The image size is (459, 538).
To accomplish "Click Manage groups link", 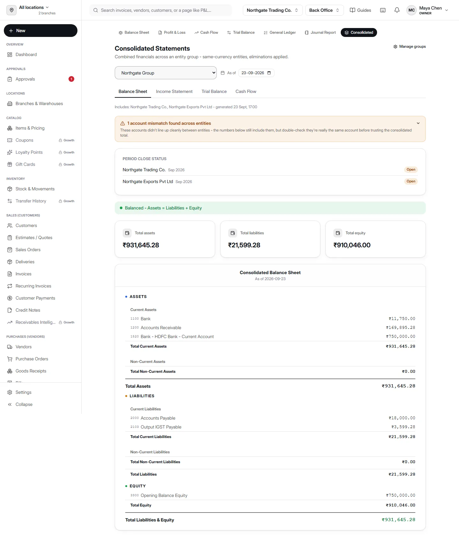I will tap(410, 46).
